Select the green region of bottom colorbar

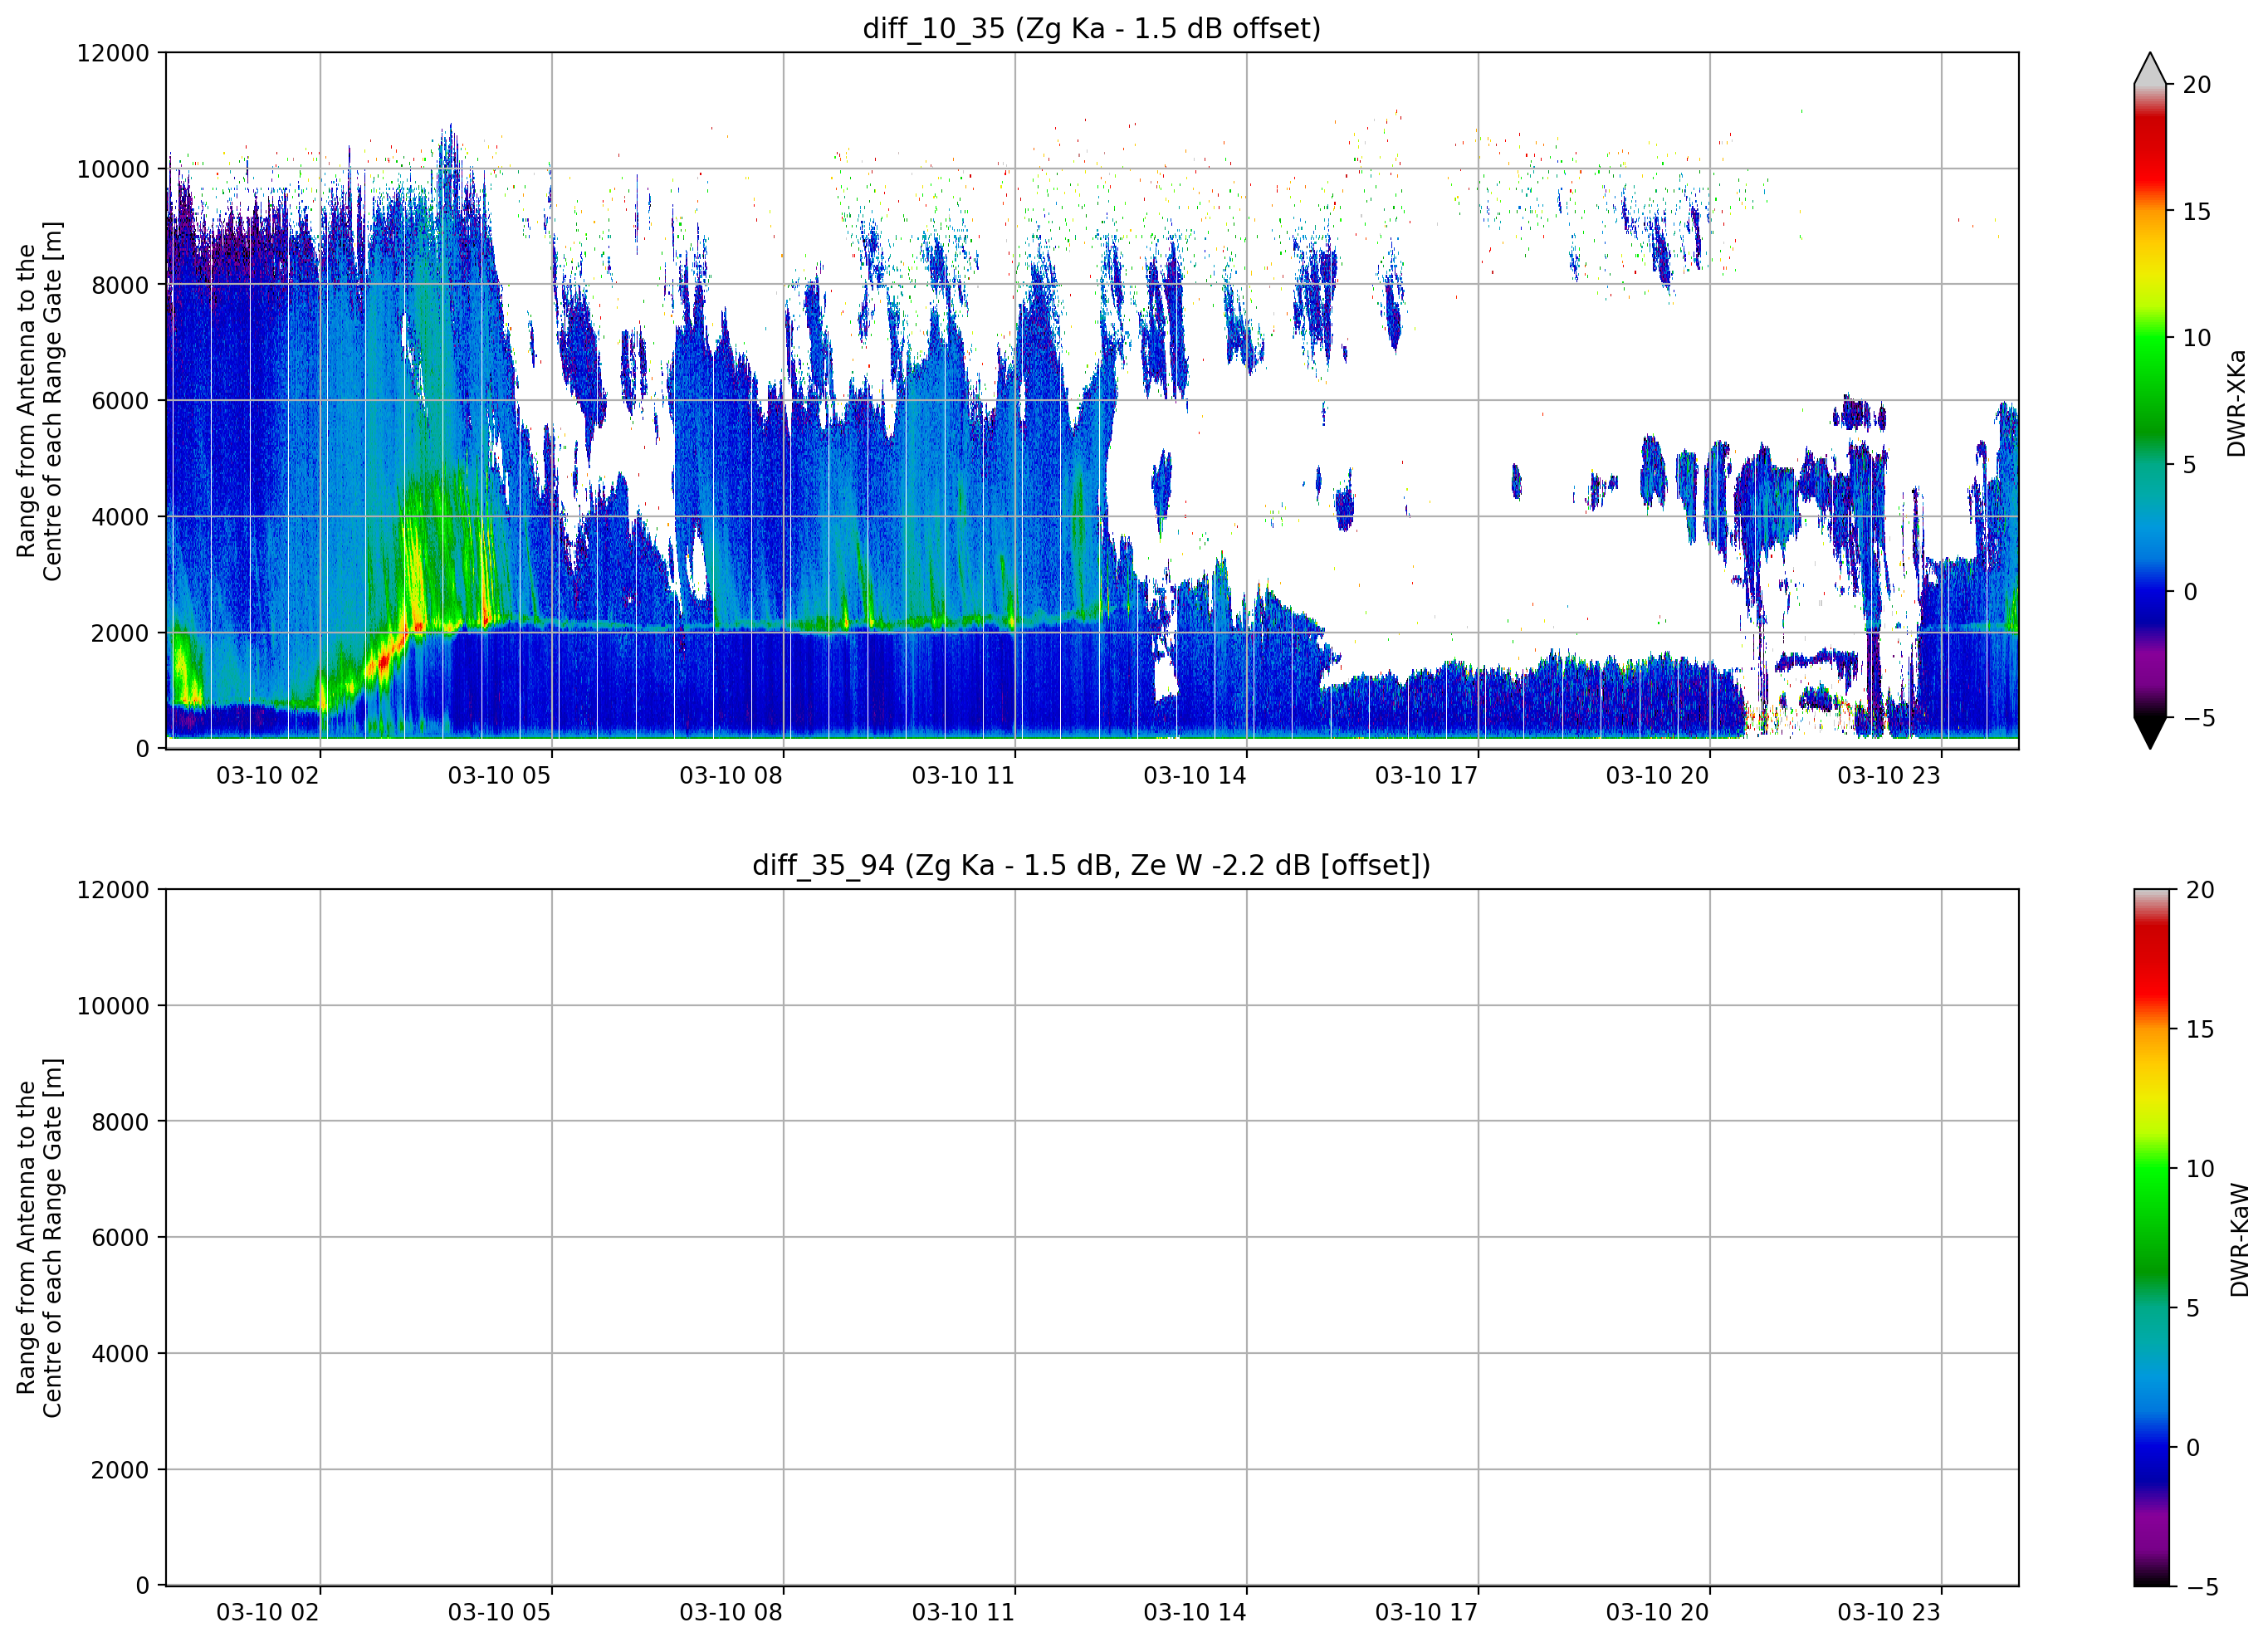click(2152, 1210)
